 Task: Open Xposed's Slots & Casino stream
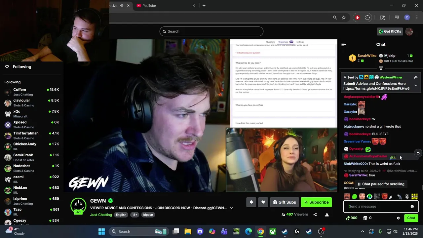click(x=32, y=125)
